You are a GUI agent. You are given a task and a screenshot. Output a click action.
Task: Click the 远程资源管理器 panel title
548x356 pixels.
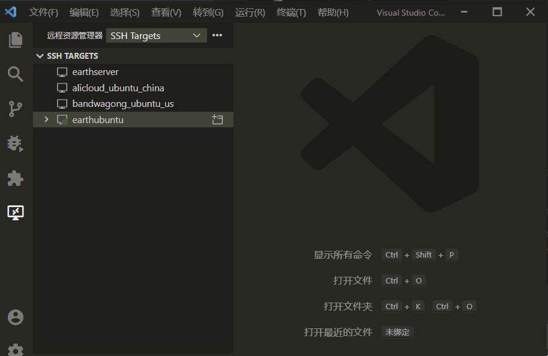74,35
